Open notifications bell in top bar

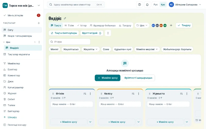click(x=147, y=5)
